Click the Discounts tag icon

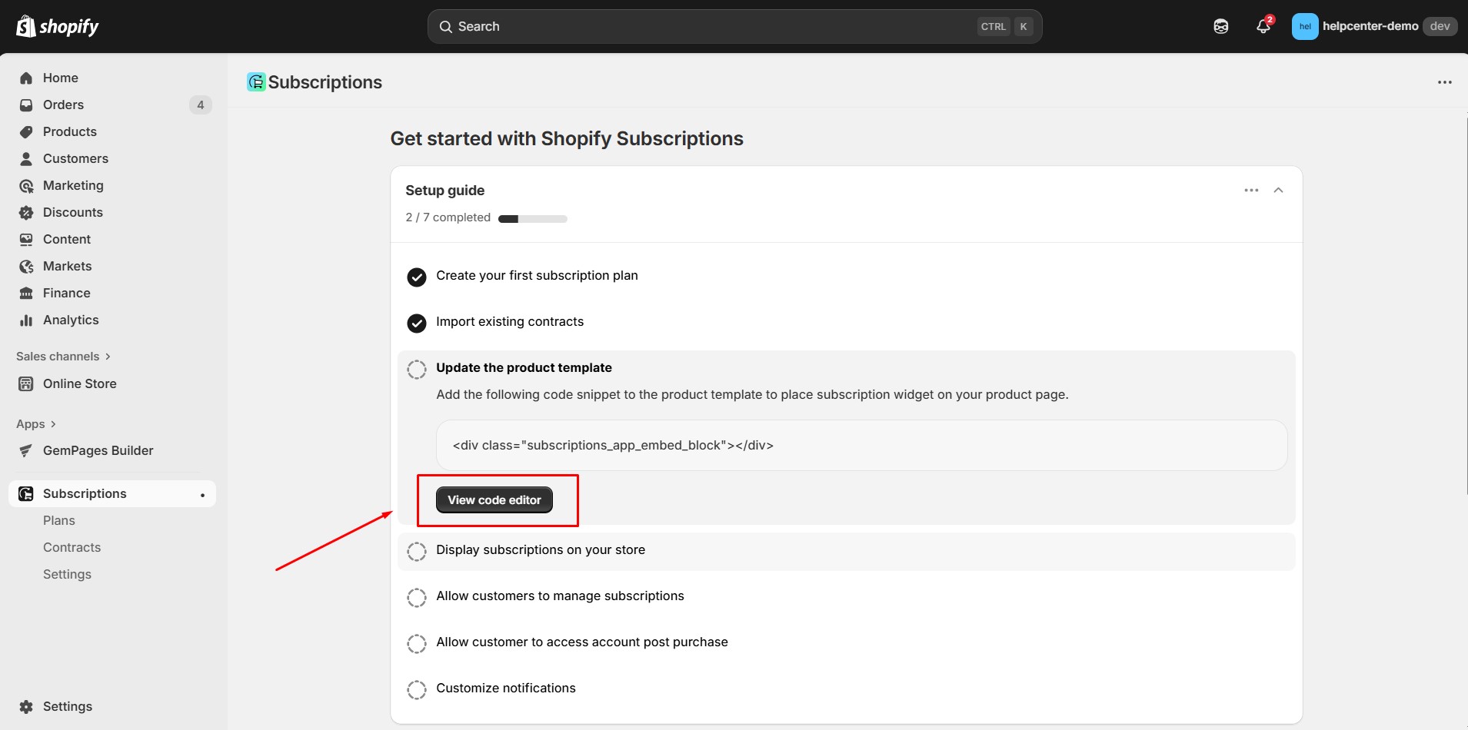(25, 212)
